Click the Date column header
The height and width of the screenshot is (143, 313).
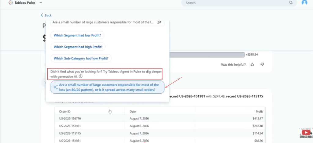[x=133, y=112]
